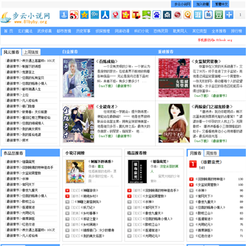Share to Douban with the green 豆 icon

[x=219, y=15]
